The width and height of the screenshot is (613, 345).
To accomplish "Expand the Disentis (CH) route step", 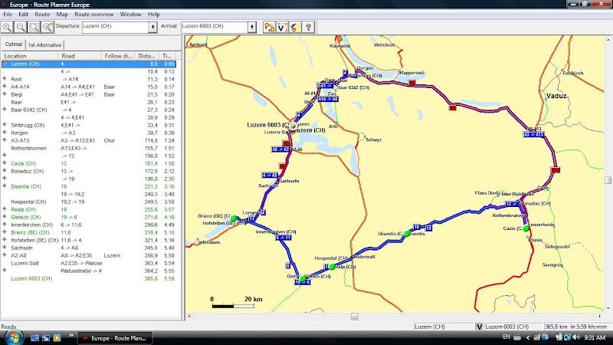I will click(x=5, y=186).
